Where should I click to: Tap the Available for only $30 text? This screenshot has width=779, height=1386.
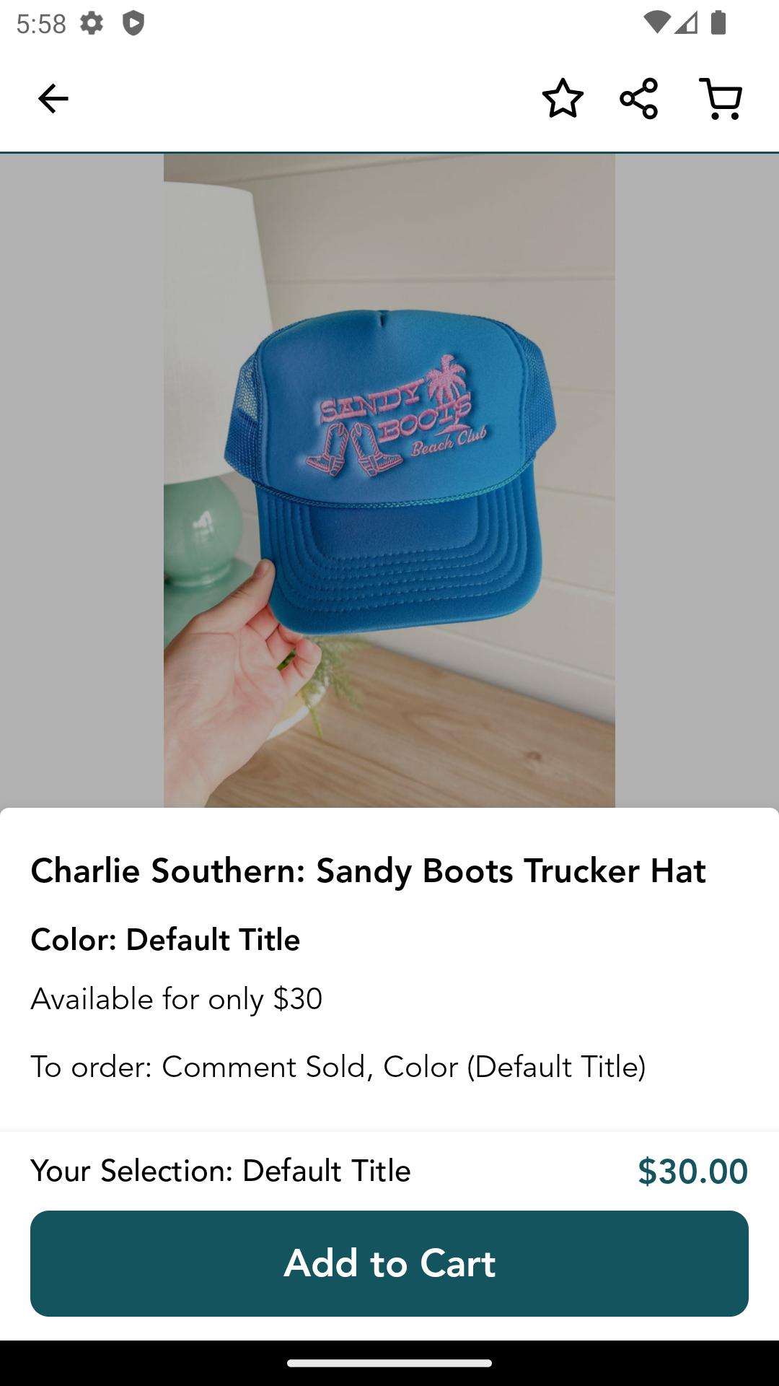176,999
